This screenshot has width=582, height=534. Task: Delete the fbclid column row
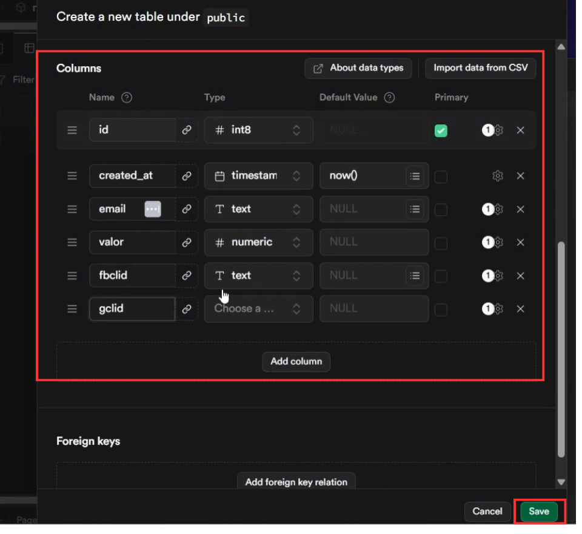520,275
